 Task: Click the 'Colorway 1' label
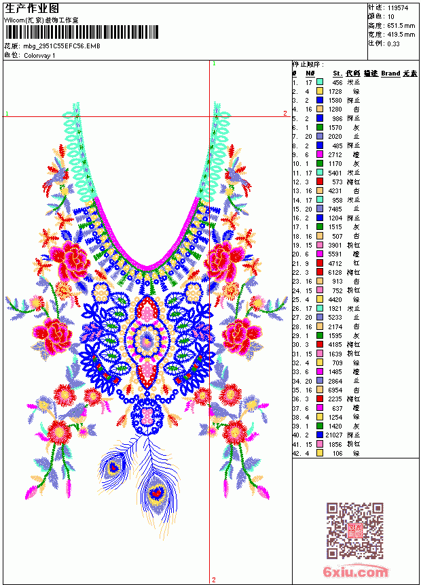coord(39,56)
